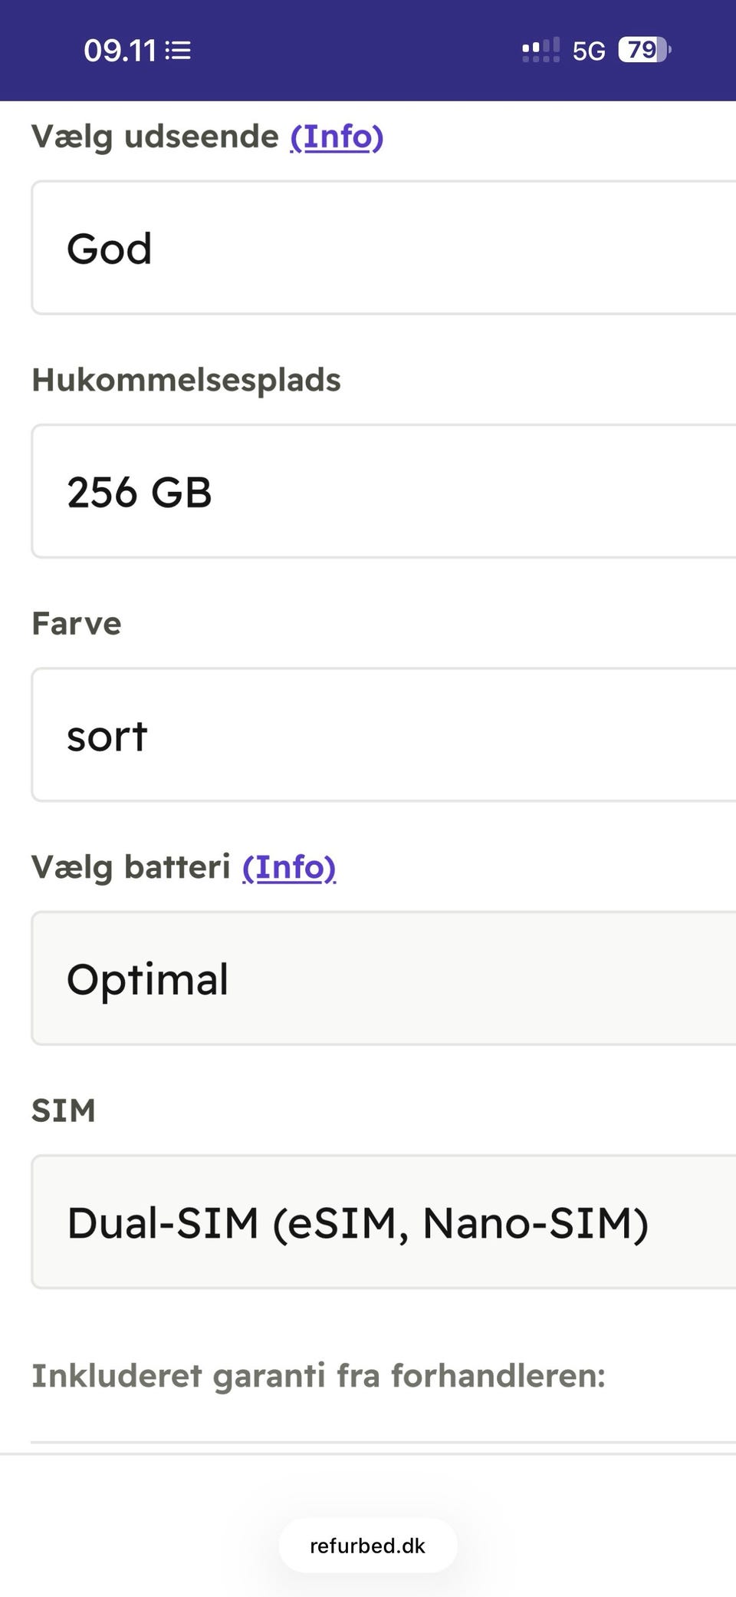The width and height of the screenshot is (736, 1597).
Task: Tap the list icon beside the clock
Action: [x=179, y=51]
